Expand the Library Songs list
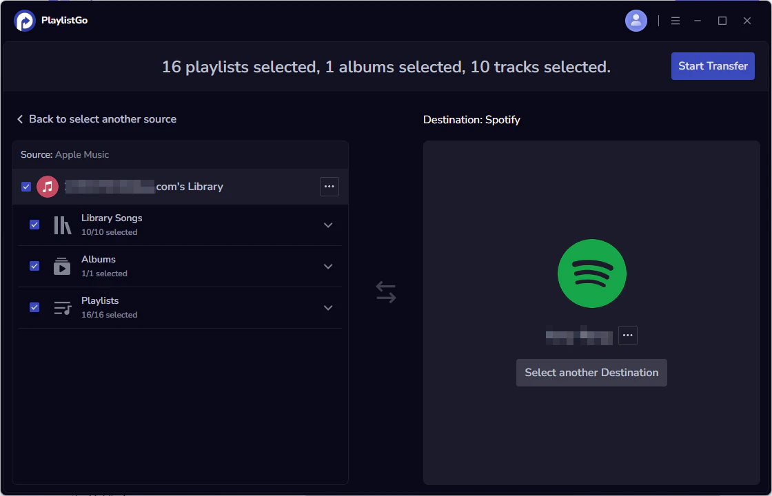The height and width of the screenshot is (496, 772). pyautogui.click(x=328, y=225)
